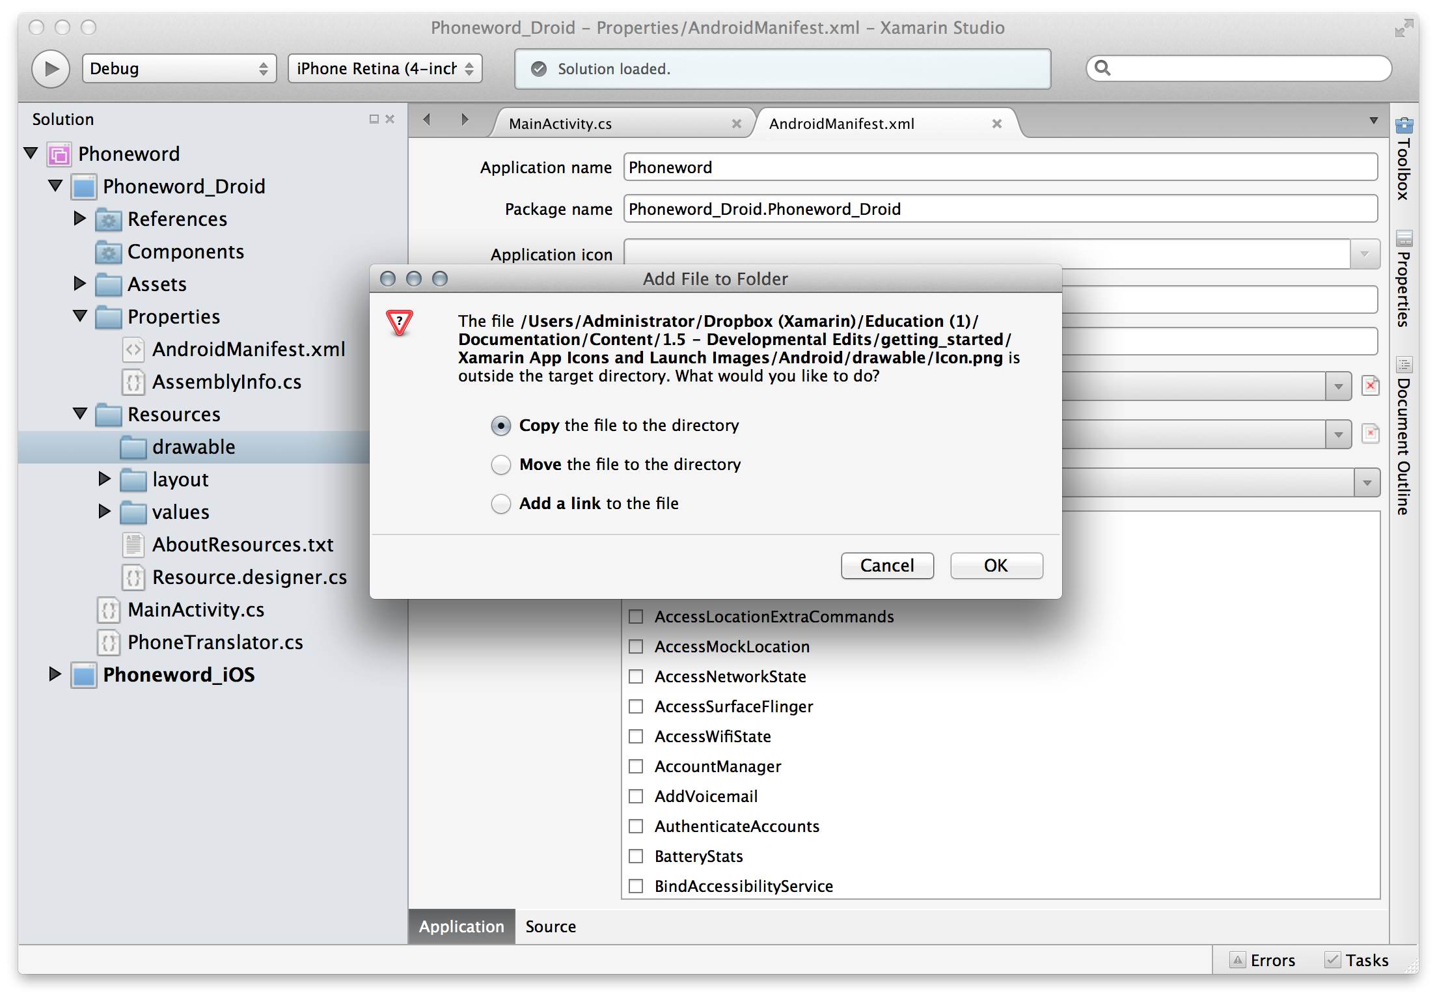
Task: Expand the layout folder
Action: pos(105,479)
